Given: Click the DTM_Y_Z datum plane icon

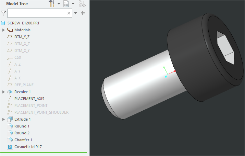Looking at the screenshot, I should pyautogui.click(x=10, y=37).
